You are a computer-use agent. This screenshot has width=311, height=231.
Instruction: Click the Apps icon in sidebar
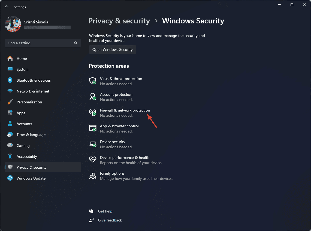(x=10, y=113)
